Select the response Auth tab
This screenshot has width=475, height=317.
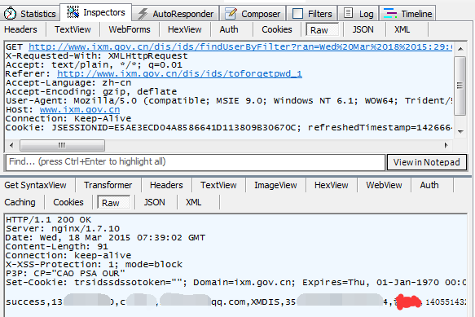(429, 185)
